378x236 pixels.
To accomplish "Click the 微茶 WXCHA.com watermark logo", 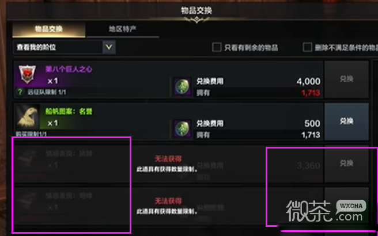I will [326, 211].
